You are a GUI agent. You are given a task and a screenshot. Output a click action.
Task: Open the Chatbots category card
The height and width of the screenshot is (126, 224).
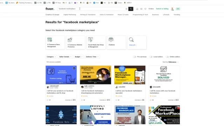point(117,43)
